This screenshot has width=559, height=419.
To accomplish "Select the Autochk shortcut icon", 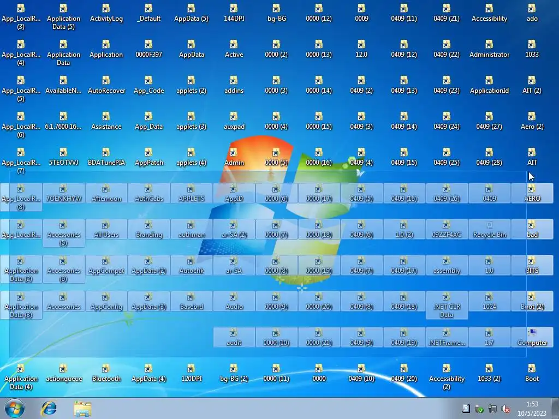I will click(192, 266).
